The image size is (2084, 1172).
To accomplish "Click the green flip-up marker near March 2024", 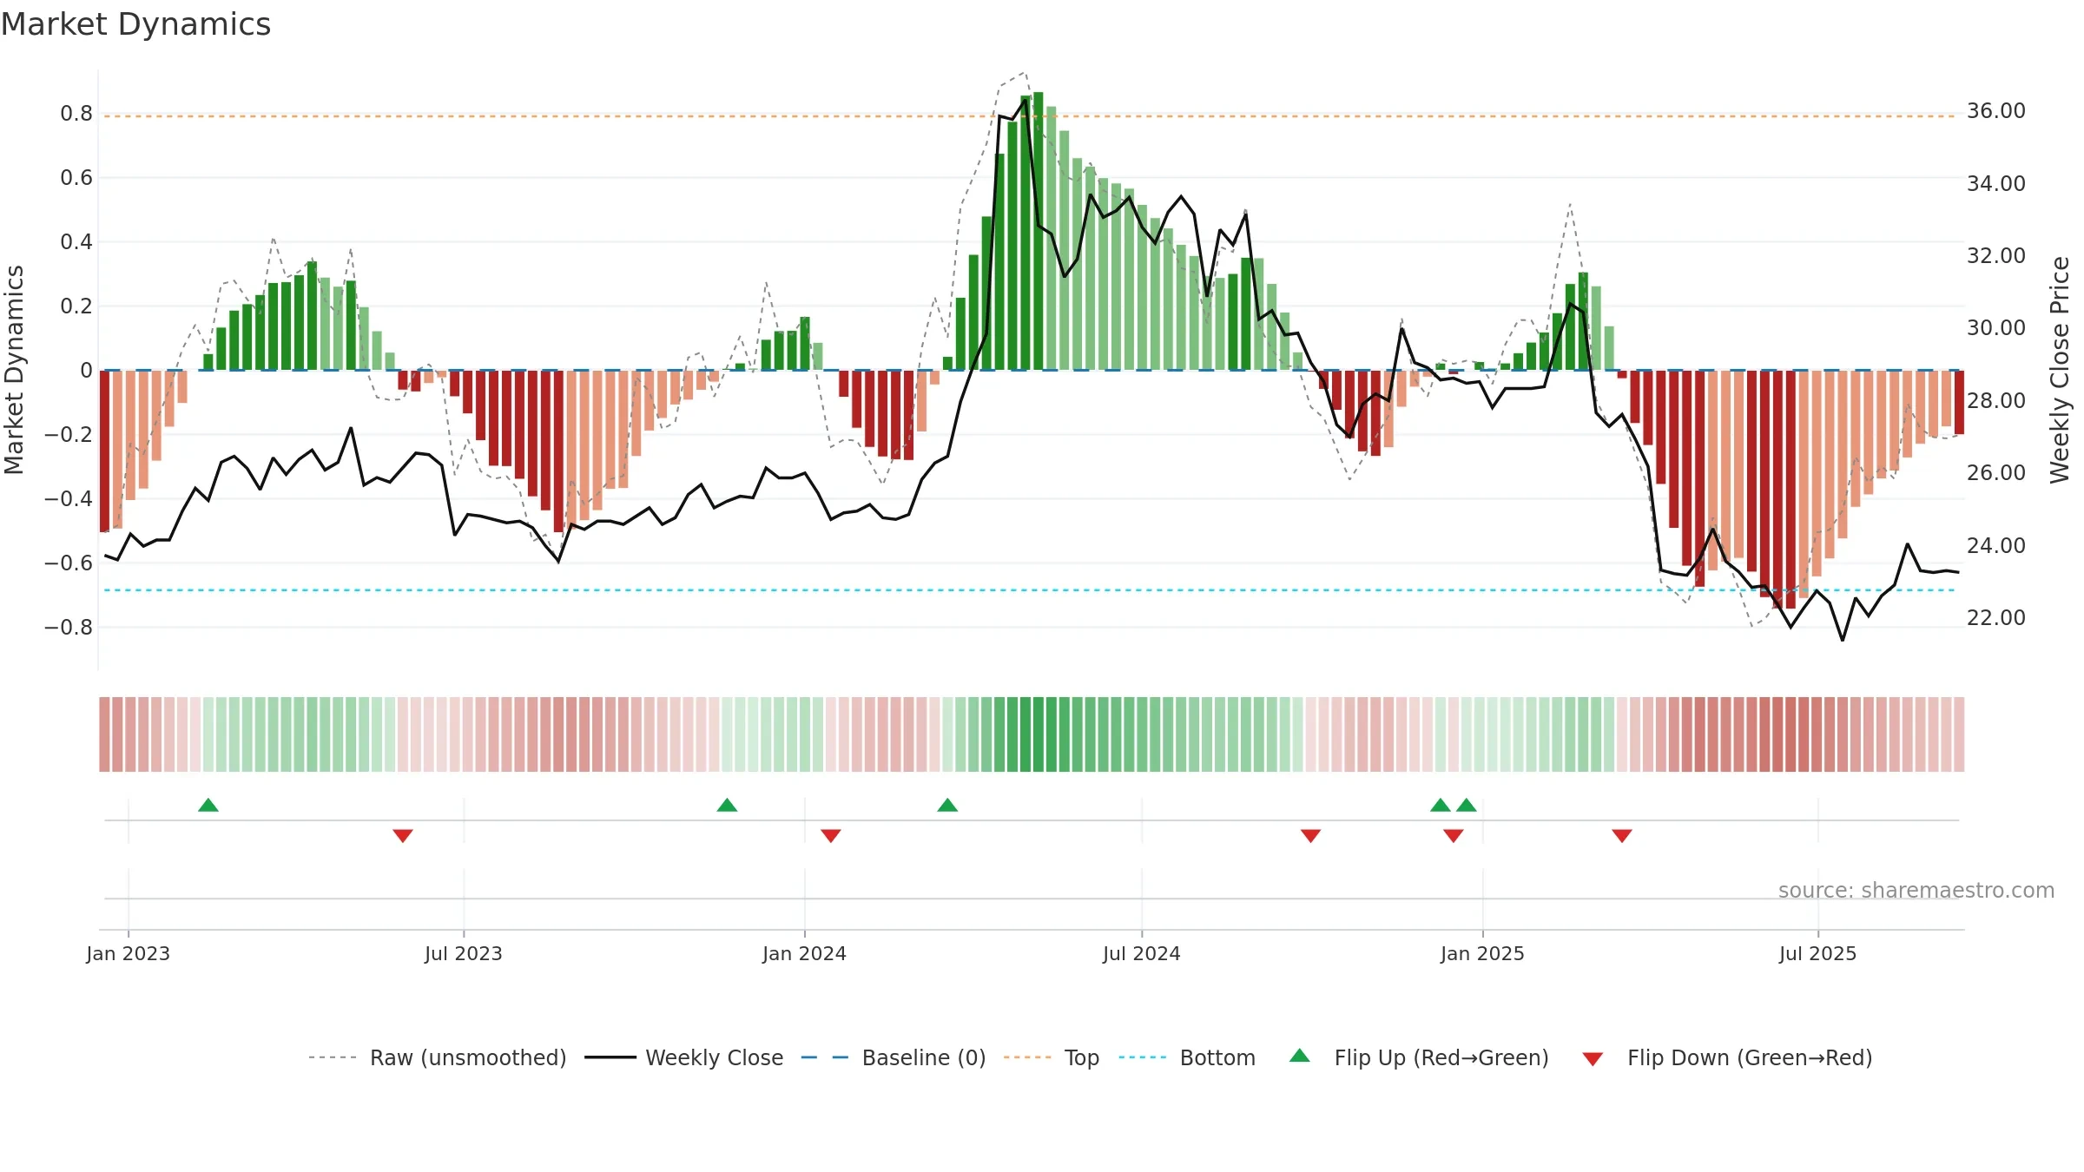I will [x=947, y=805].
